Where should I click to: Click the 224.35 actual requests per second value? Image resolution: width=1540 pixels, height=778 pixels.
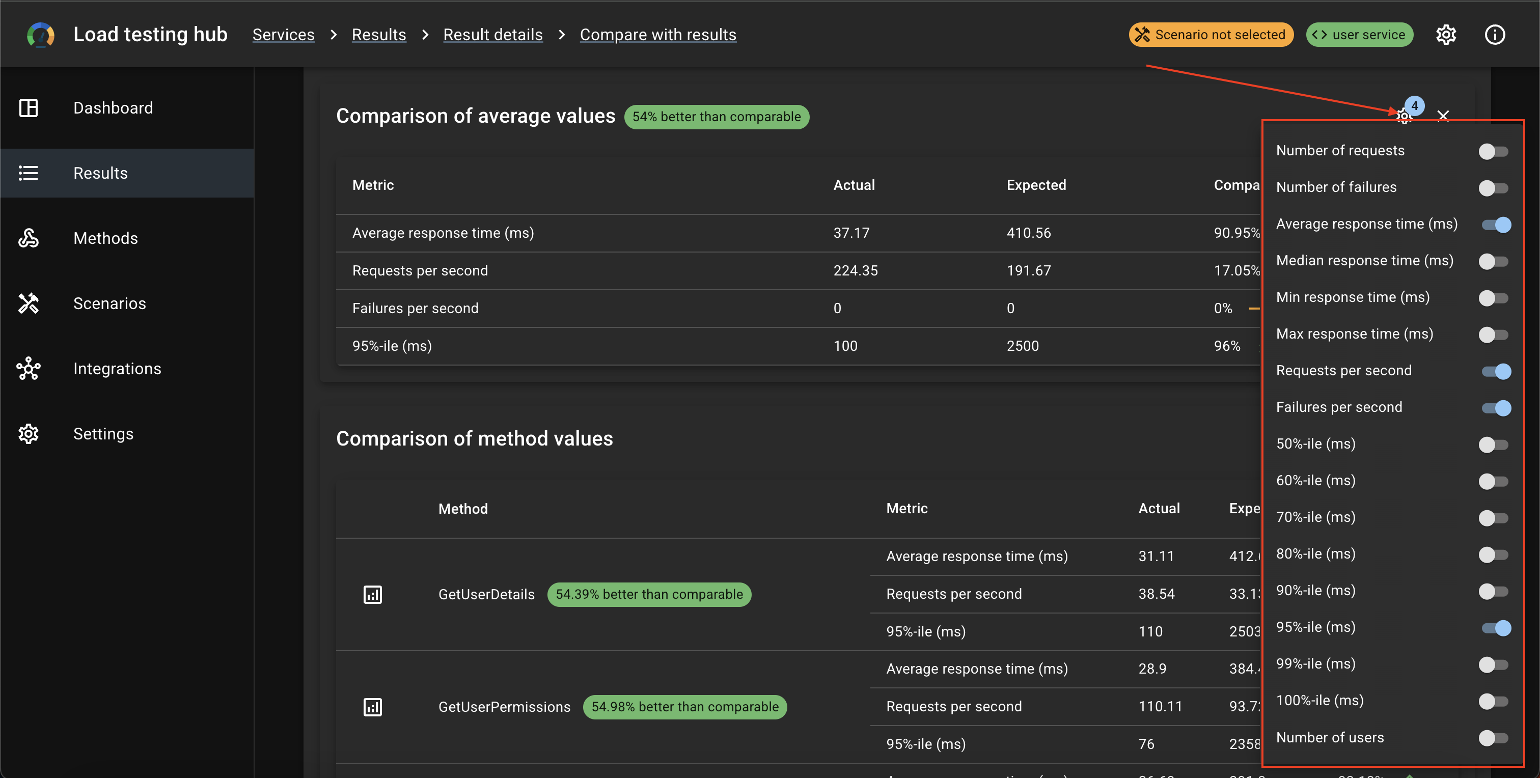click(x=856, y=271)
